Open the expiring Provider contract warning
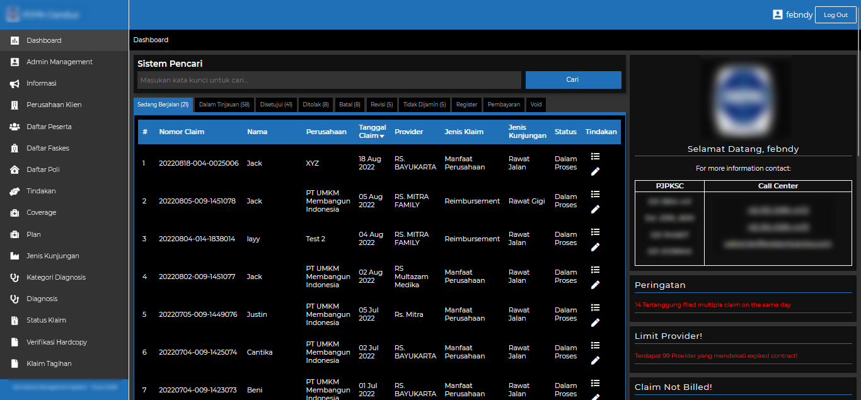This screenshot has width=861, height=400. point(715,356)
